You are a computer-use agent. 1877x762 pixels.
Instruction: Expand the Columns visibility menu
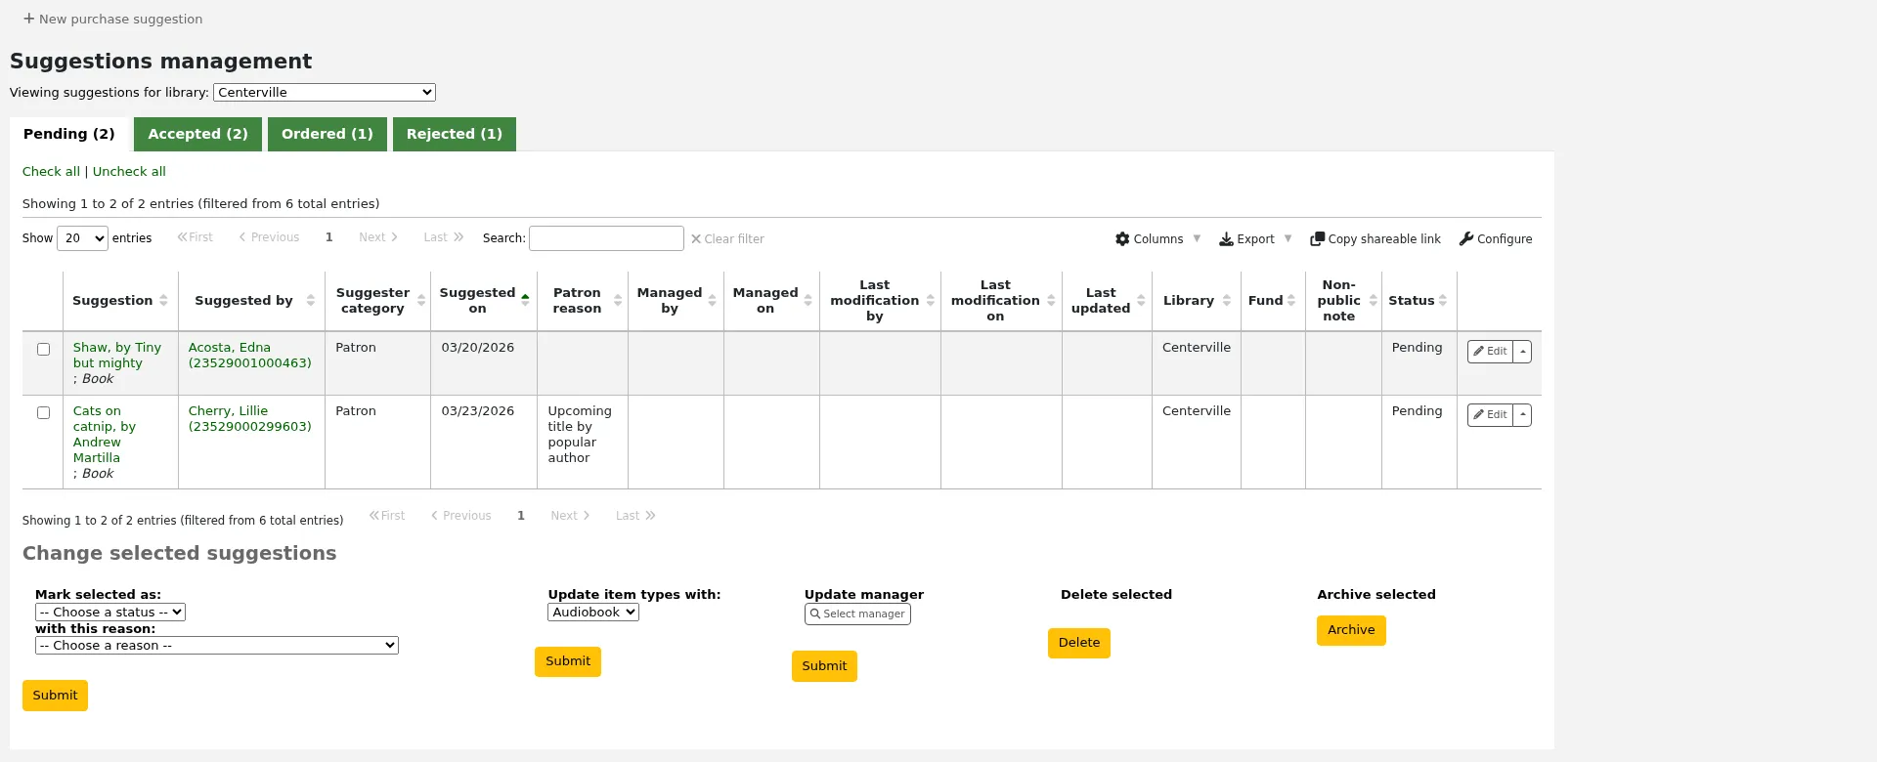point(1158,238)
